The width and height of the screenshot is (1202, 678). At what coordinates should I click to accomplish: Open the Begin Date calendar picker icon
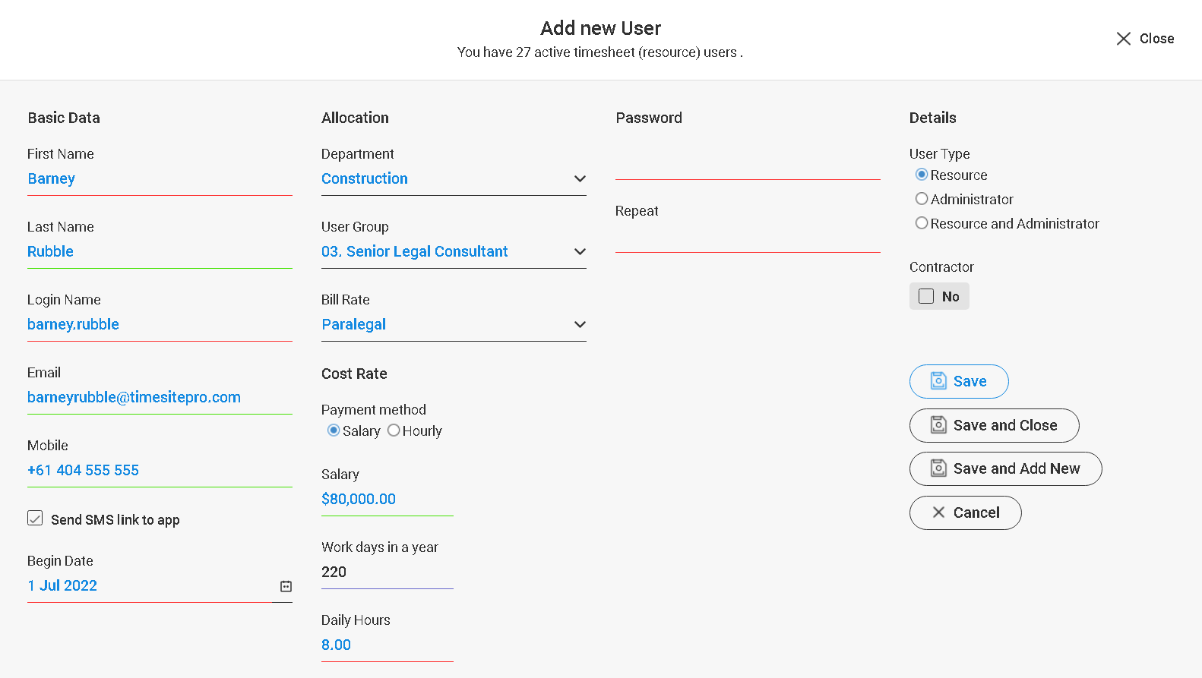tap(286, 586)
